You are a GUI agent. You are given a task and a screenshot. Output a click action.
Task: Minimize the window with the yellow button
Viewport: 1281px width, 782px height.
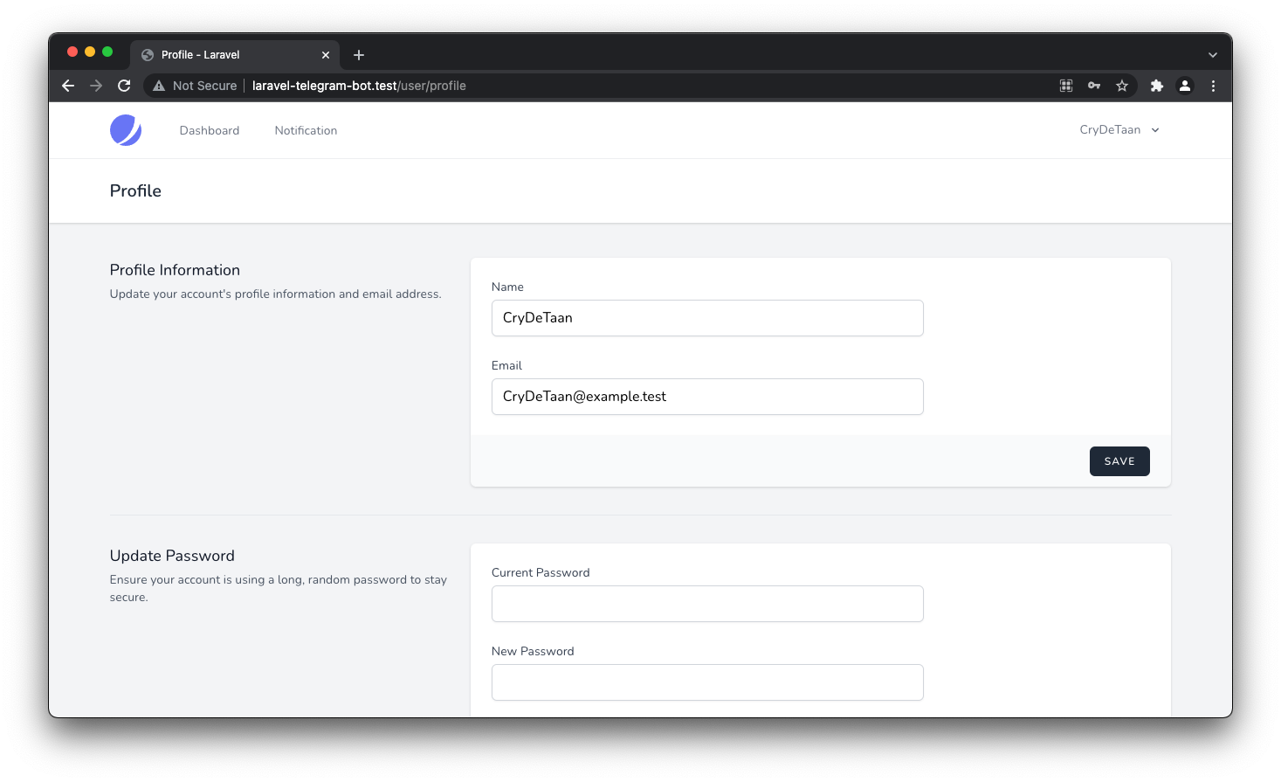point(90,52)
